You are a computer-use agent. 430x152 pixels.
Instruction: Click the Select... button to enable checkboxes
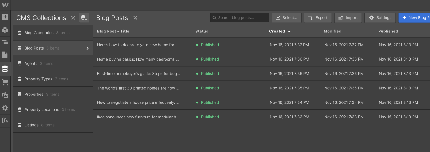(x=287, y=18)
